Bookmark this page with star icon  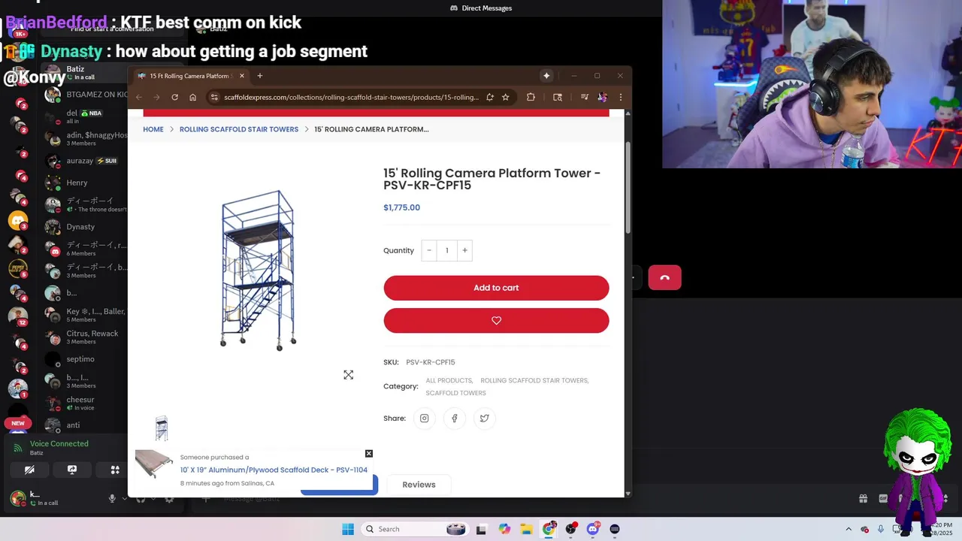pyautogui.click(x=506, y=97)
